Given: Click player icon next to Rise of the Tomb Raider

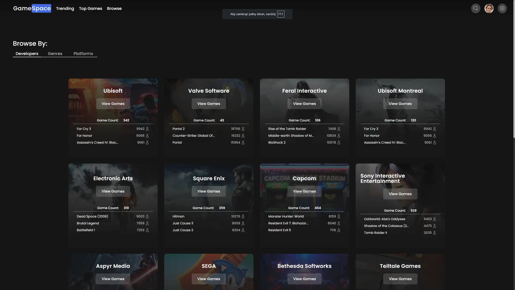Looking at the screenshot, I should (x=339, y=129).
